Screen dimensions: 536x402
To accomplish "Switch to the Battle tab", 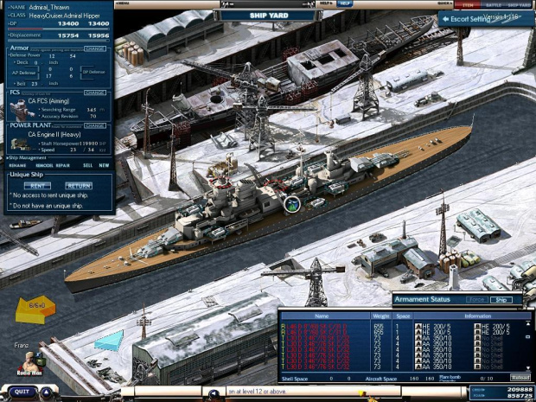I will click(493, 4).
